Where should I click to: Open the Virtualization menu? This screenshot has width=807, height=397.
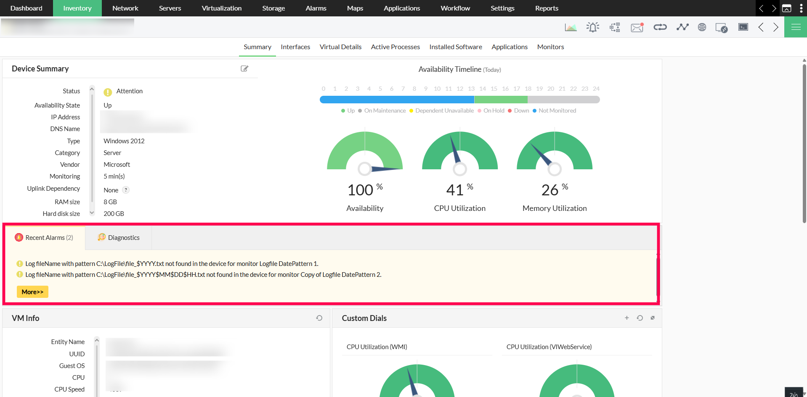222,8
